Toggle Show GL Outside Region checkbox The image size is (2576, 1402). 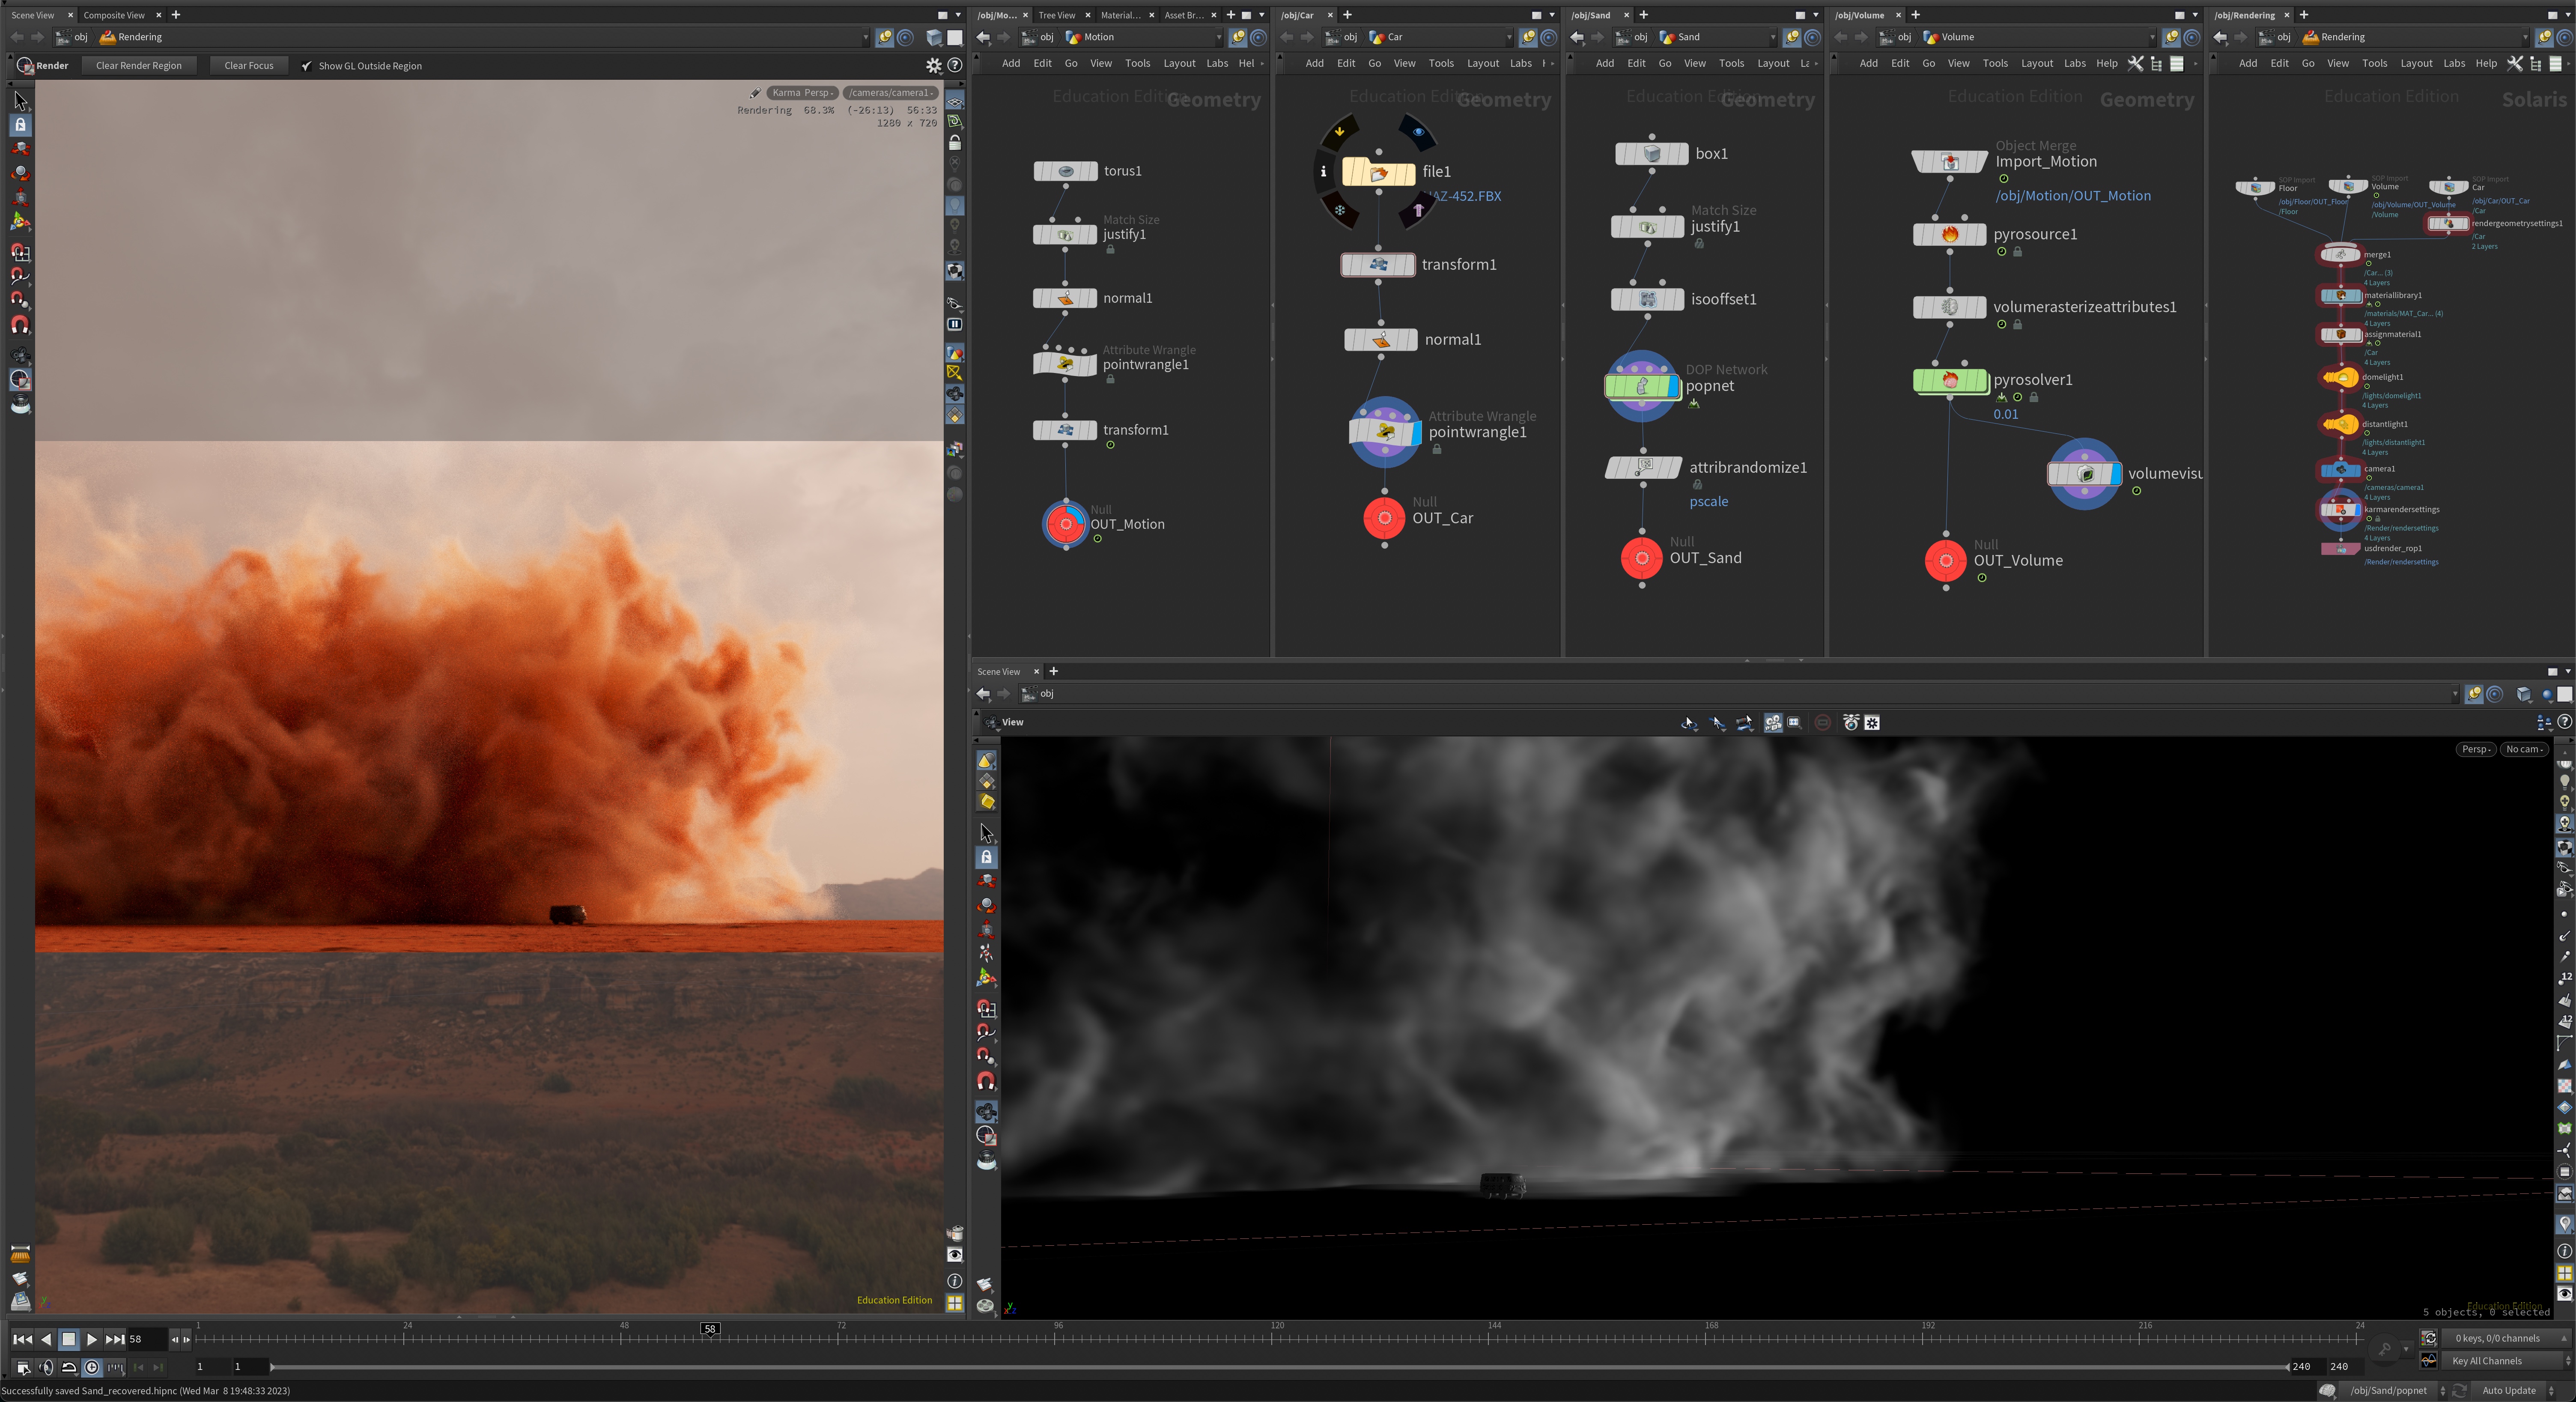(307, 66)
